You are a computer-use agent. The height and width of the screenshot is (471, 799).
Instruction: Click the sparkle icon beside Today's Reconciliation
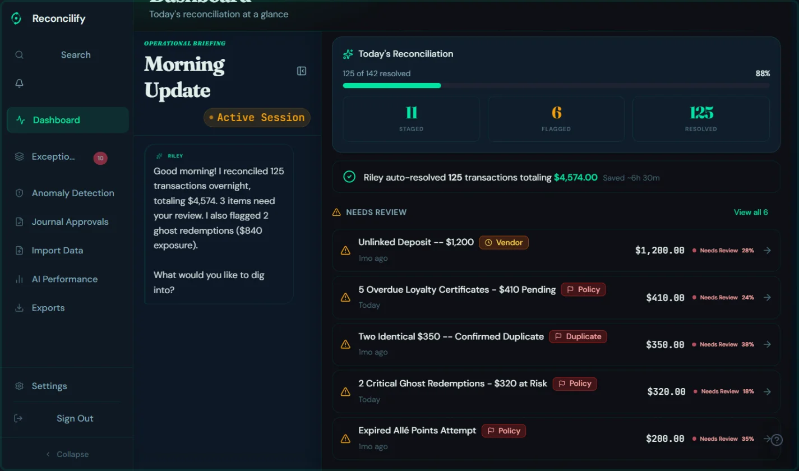point(348,54)
